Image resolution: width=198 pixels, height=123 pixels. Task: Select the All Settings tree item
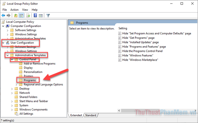(x=26, y=114)
